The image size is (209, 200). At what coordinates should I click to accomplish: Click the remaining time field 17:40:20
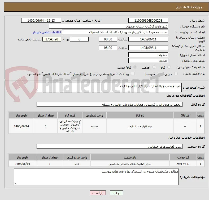(52, 39)
